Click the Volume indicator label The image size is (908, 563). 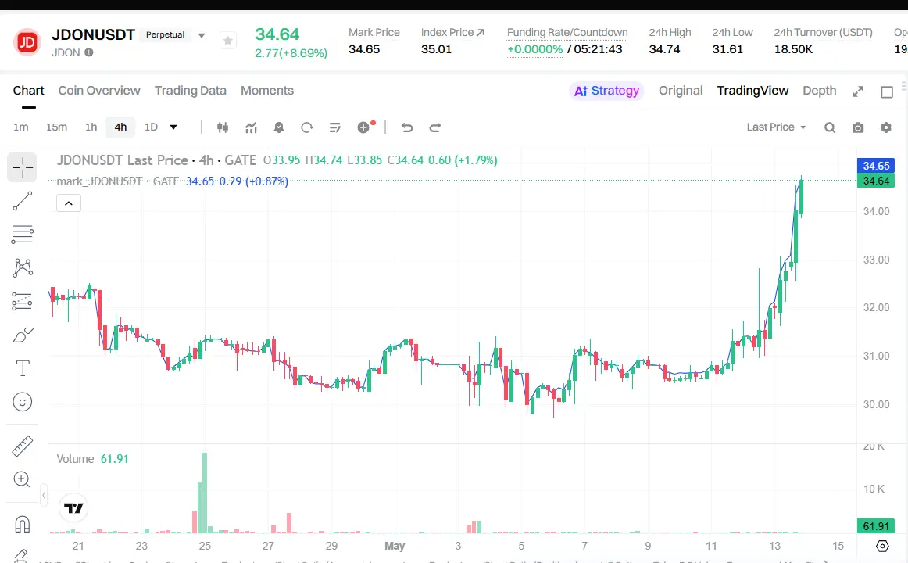75,459
